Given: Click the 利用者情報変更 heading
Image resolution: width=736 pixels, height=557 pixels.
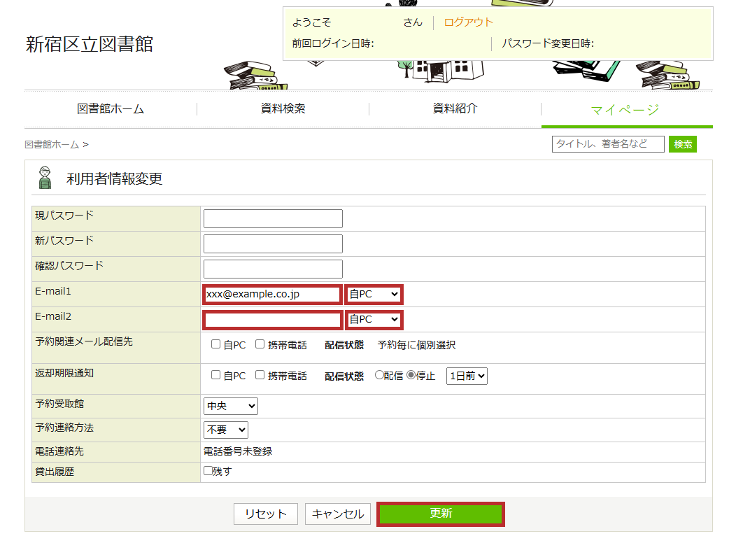Looking at the screenshot, I should (x=115, y=179).
